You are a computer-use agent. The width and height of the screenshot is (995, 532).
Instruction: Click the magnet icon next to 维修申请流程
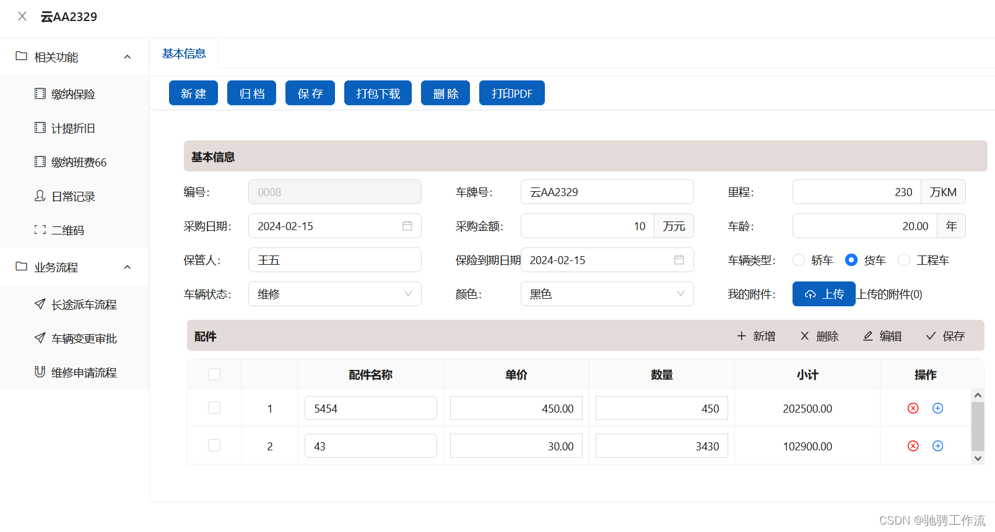[x=40, y=372]
